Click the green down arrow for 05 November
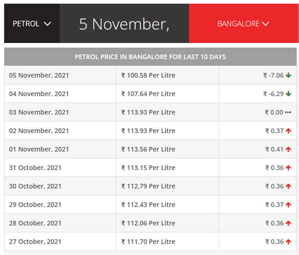Viewport: 299px width, 255px height. point(289,75)
